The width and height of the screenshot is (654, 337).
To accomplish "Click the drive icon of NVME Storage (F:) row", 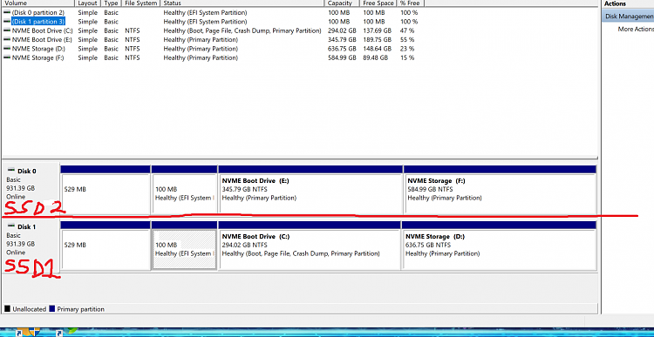I will [7, 57].
